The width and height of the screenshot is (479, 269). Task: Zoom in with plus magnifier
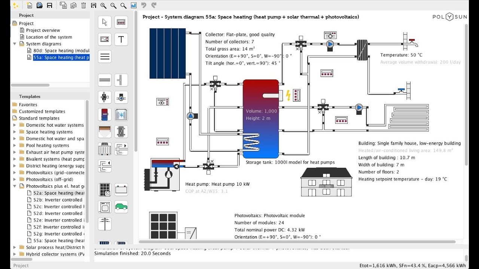(103, 5)
